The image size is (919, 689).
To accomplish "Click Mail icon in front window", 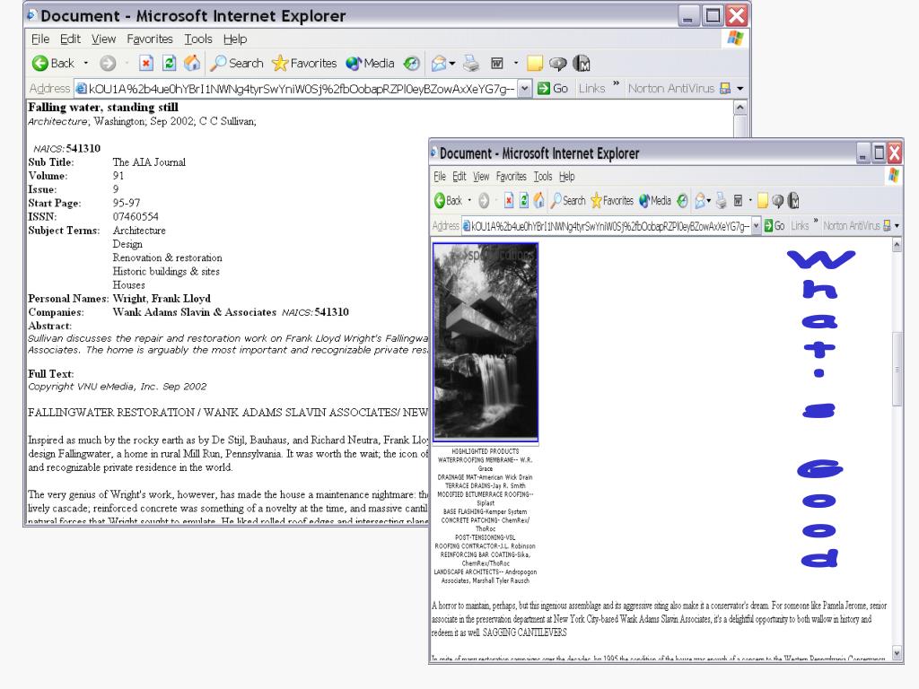I will 700,201.
